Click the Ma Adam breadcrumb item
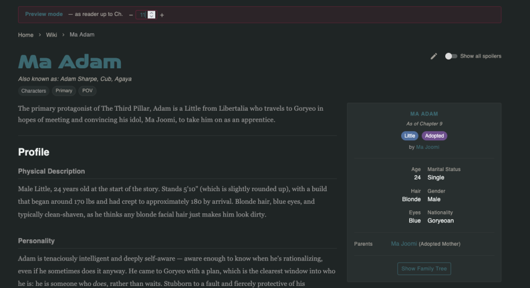The image size is (530, 288). pyautogui.click(x=82, y=35)
